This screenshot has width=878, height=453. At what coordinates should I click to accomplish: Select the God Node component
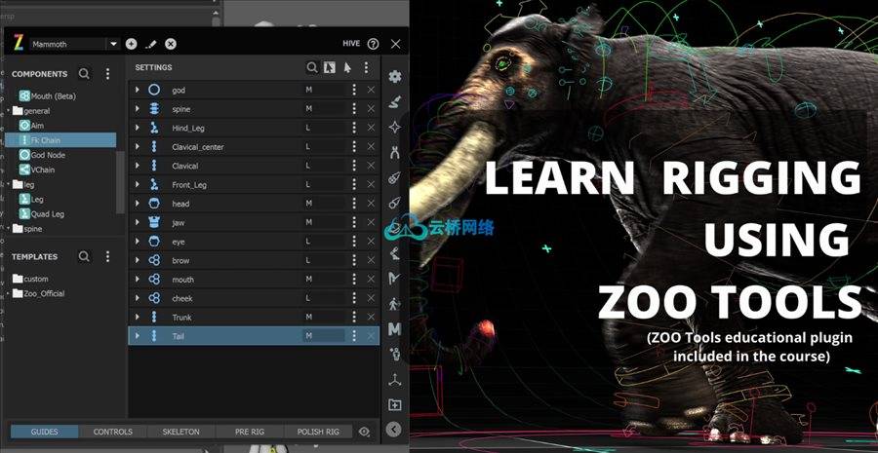[x=42, y=155]
